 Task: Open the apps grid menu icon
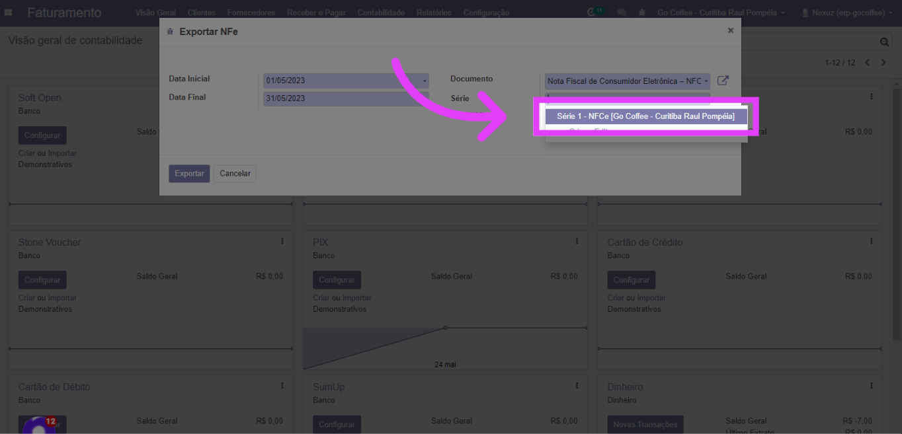tap(9, 13)
